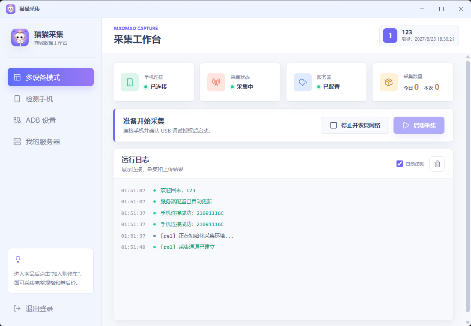Image resolution: width=471 pixels, height=326 pixels.
Task: Click the 已配置 server status text
Action: tap(331, 87)
